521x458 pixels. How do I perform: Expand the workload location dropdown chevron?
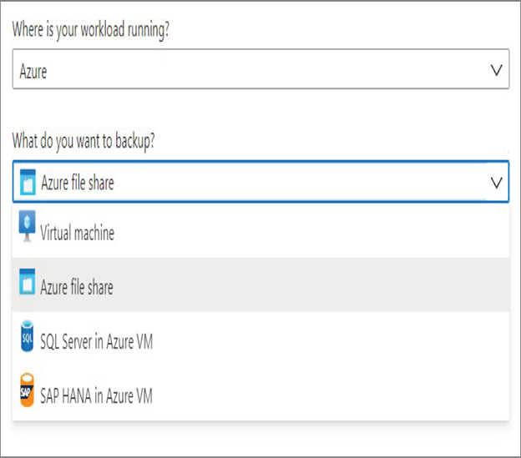coord(497,70)
